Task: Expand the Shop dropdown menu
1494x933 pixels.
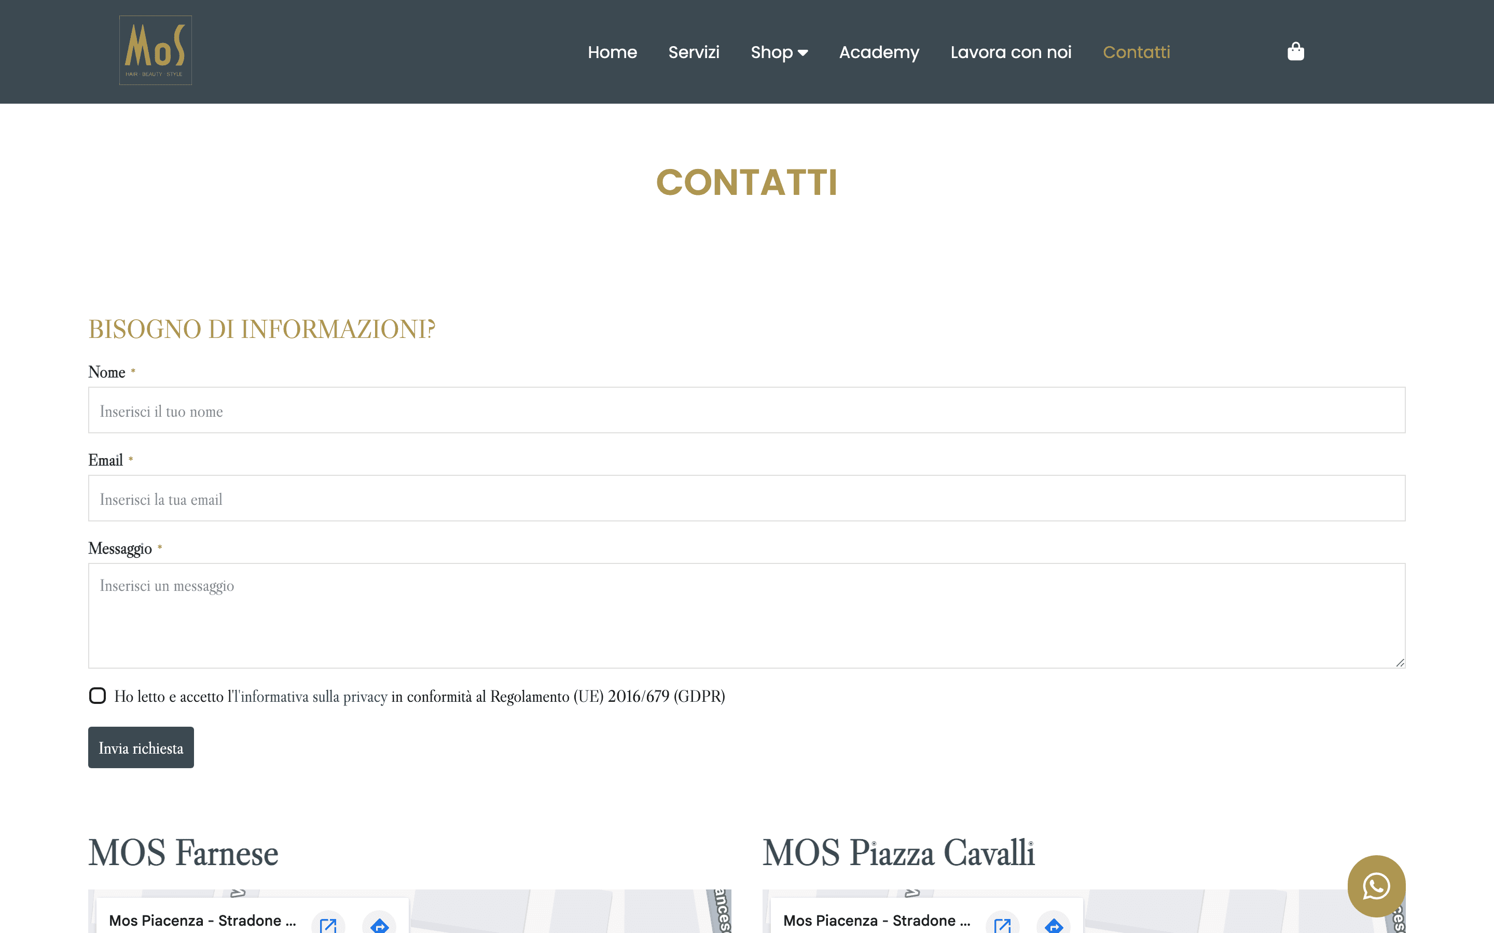Action: coord(780,52)
